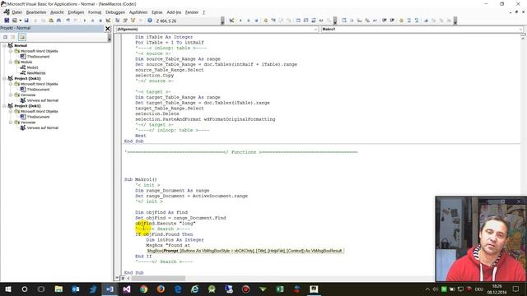Toggle Breakpoint hand icon in Edit toolbar

coord(401,21)
